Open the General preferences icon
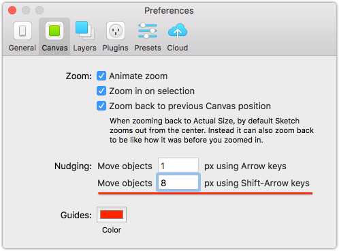 coord(22,31)
